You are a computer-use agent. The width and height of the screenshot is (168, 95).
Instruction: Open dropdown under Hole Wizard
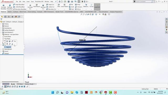(37, 9)
